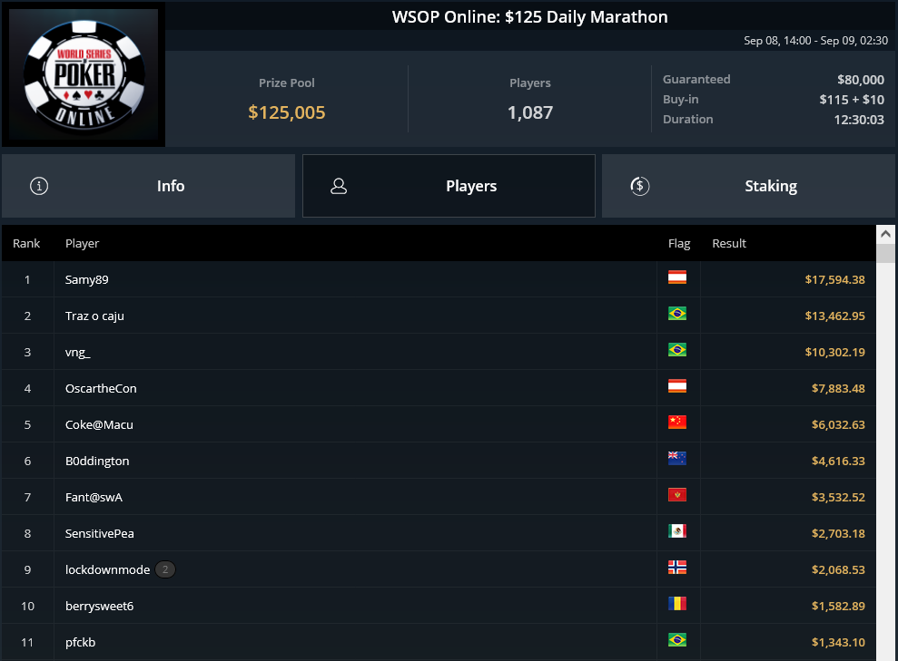The width and height of the screenshot is (898, 661).
Task: Click the buy-in value $115 + $10
Action: (x=852, y=100)
